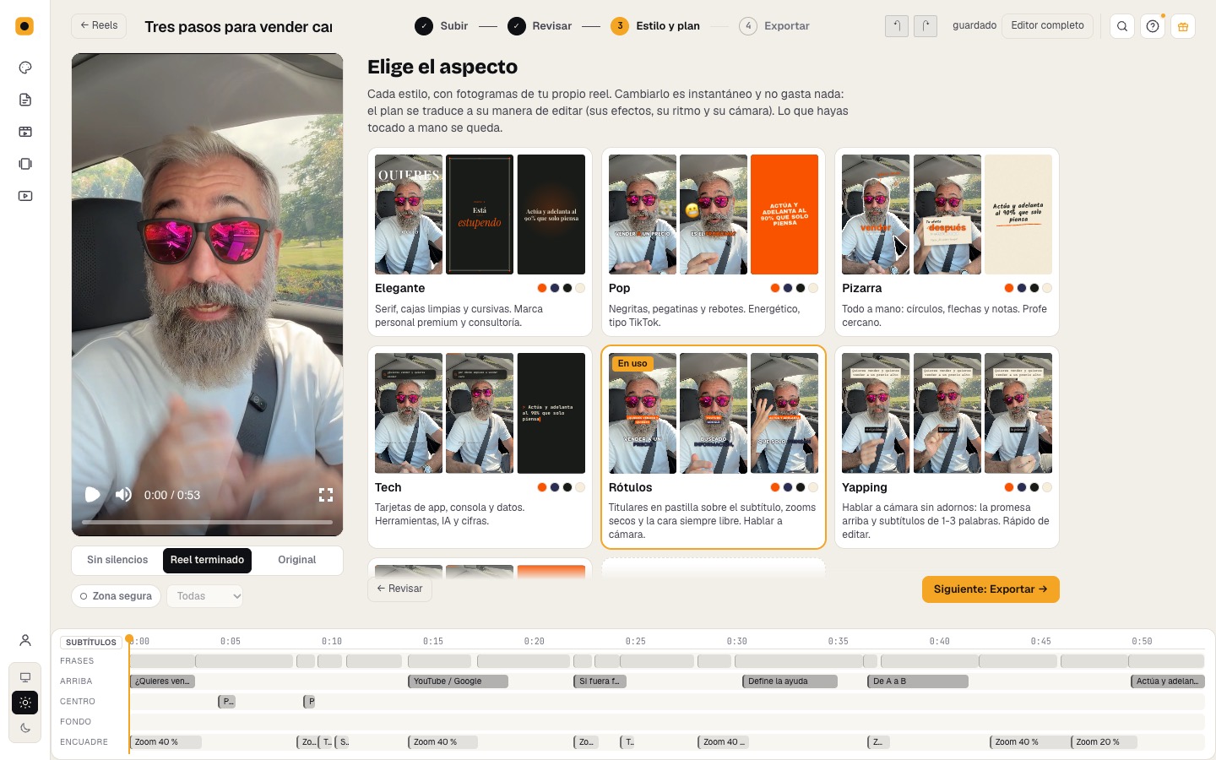Choose the Elegante style card

click(480, 242)
